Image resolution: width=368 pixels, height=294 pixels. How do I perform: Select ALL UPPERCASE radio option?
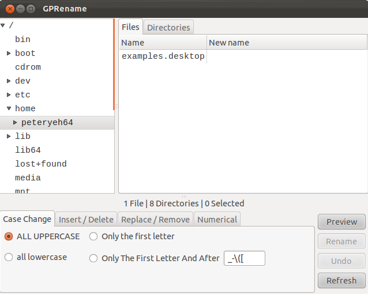(42, 236)
